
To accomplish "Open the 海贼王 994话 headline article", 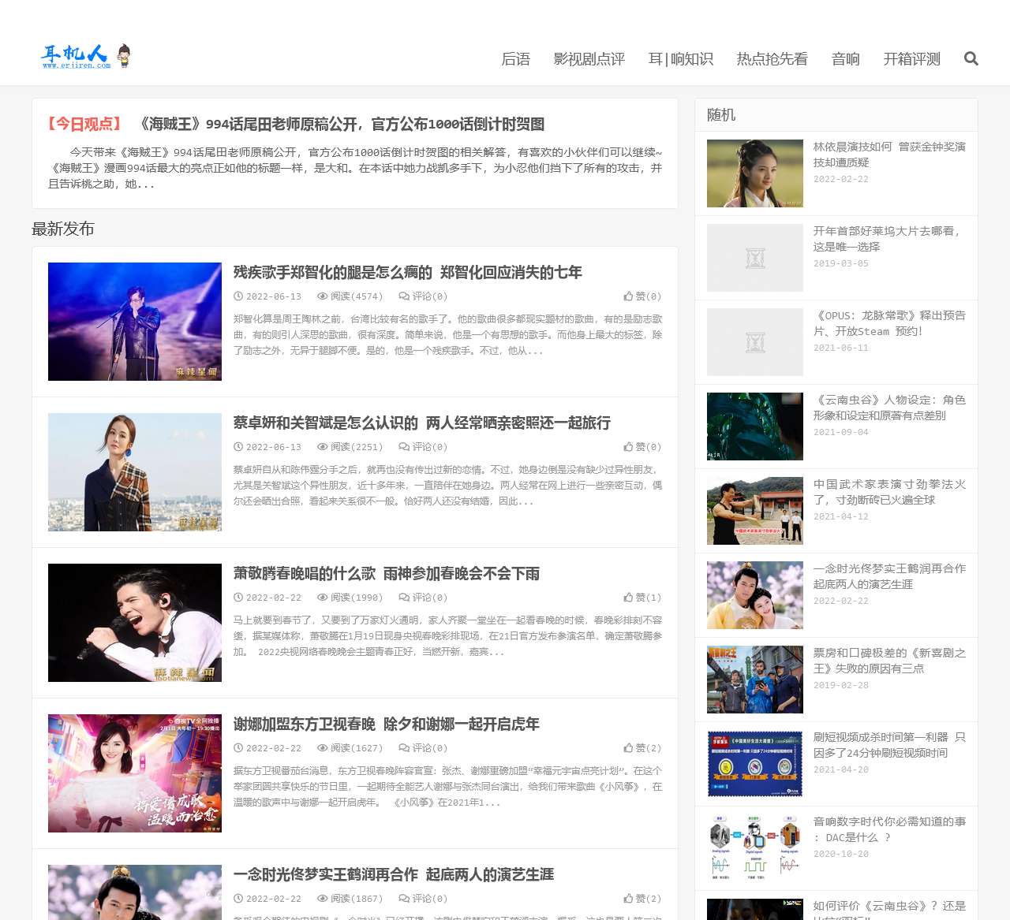I will [x=341, y=124].
